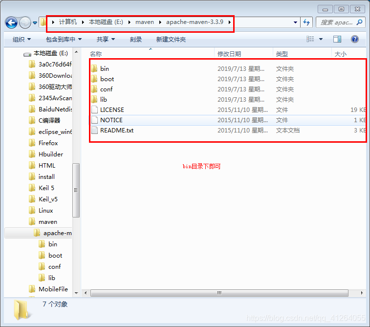The height and width of the screenshot is (327, 370).
Task: Click the horizontal scrollbar thumb of file list
Action: tap(219, 293)
